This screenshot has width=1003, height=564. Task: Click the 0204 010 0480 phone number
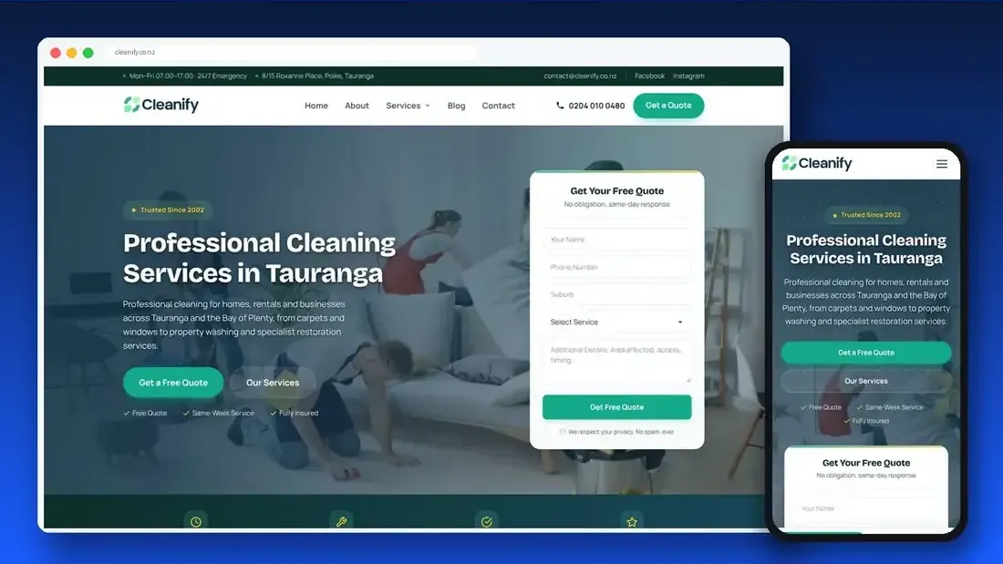click(596, 106)
